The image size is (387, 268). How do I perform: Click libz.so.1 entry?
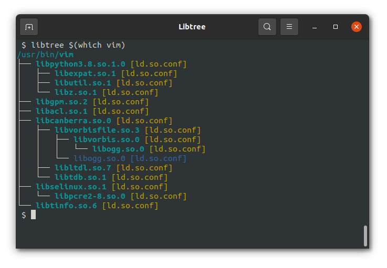pyautogui.click(x=76, y=92)
